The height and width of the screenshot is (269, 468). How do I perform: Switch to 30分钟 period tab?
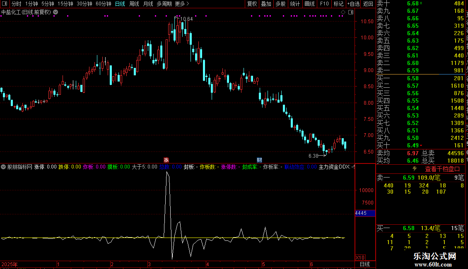click(x=84, y=4)
